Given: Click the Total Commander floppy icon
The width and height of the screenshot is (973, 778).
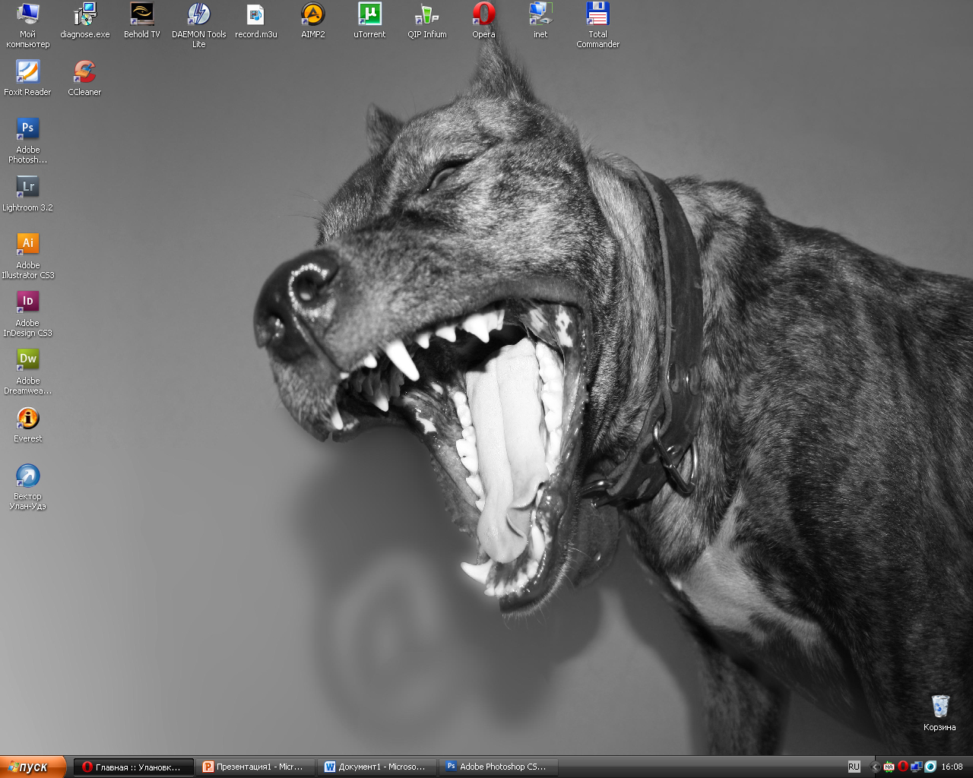Looking at the screenshot, I should click(597, 14).
